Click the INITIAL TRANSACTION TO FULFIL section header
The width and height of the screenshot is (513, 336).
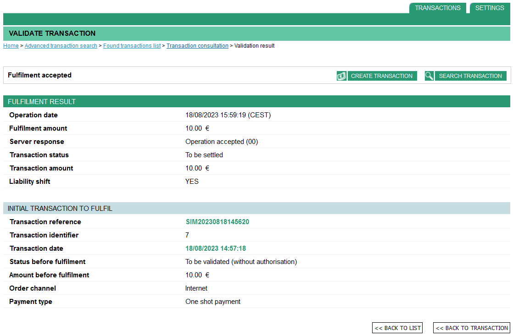point(60,208)
